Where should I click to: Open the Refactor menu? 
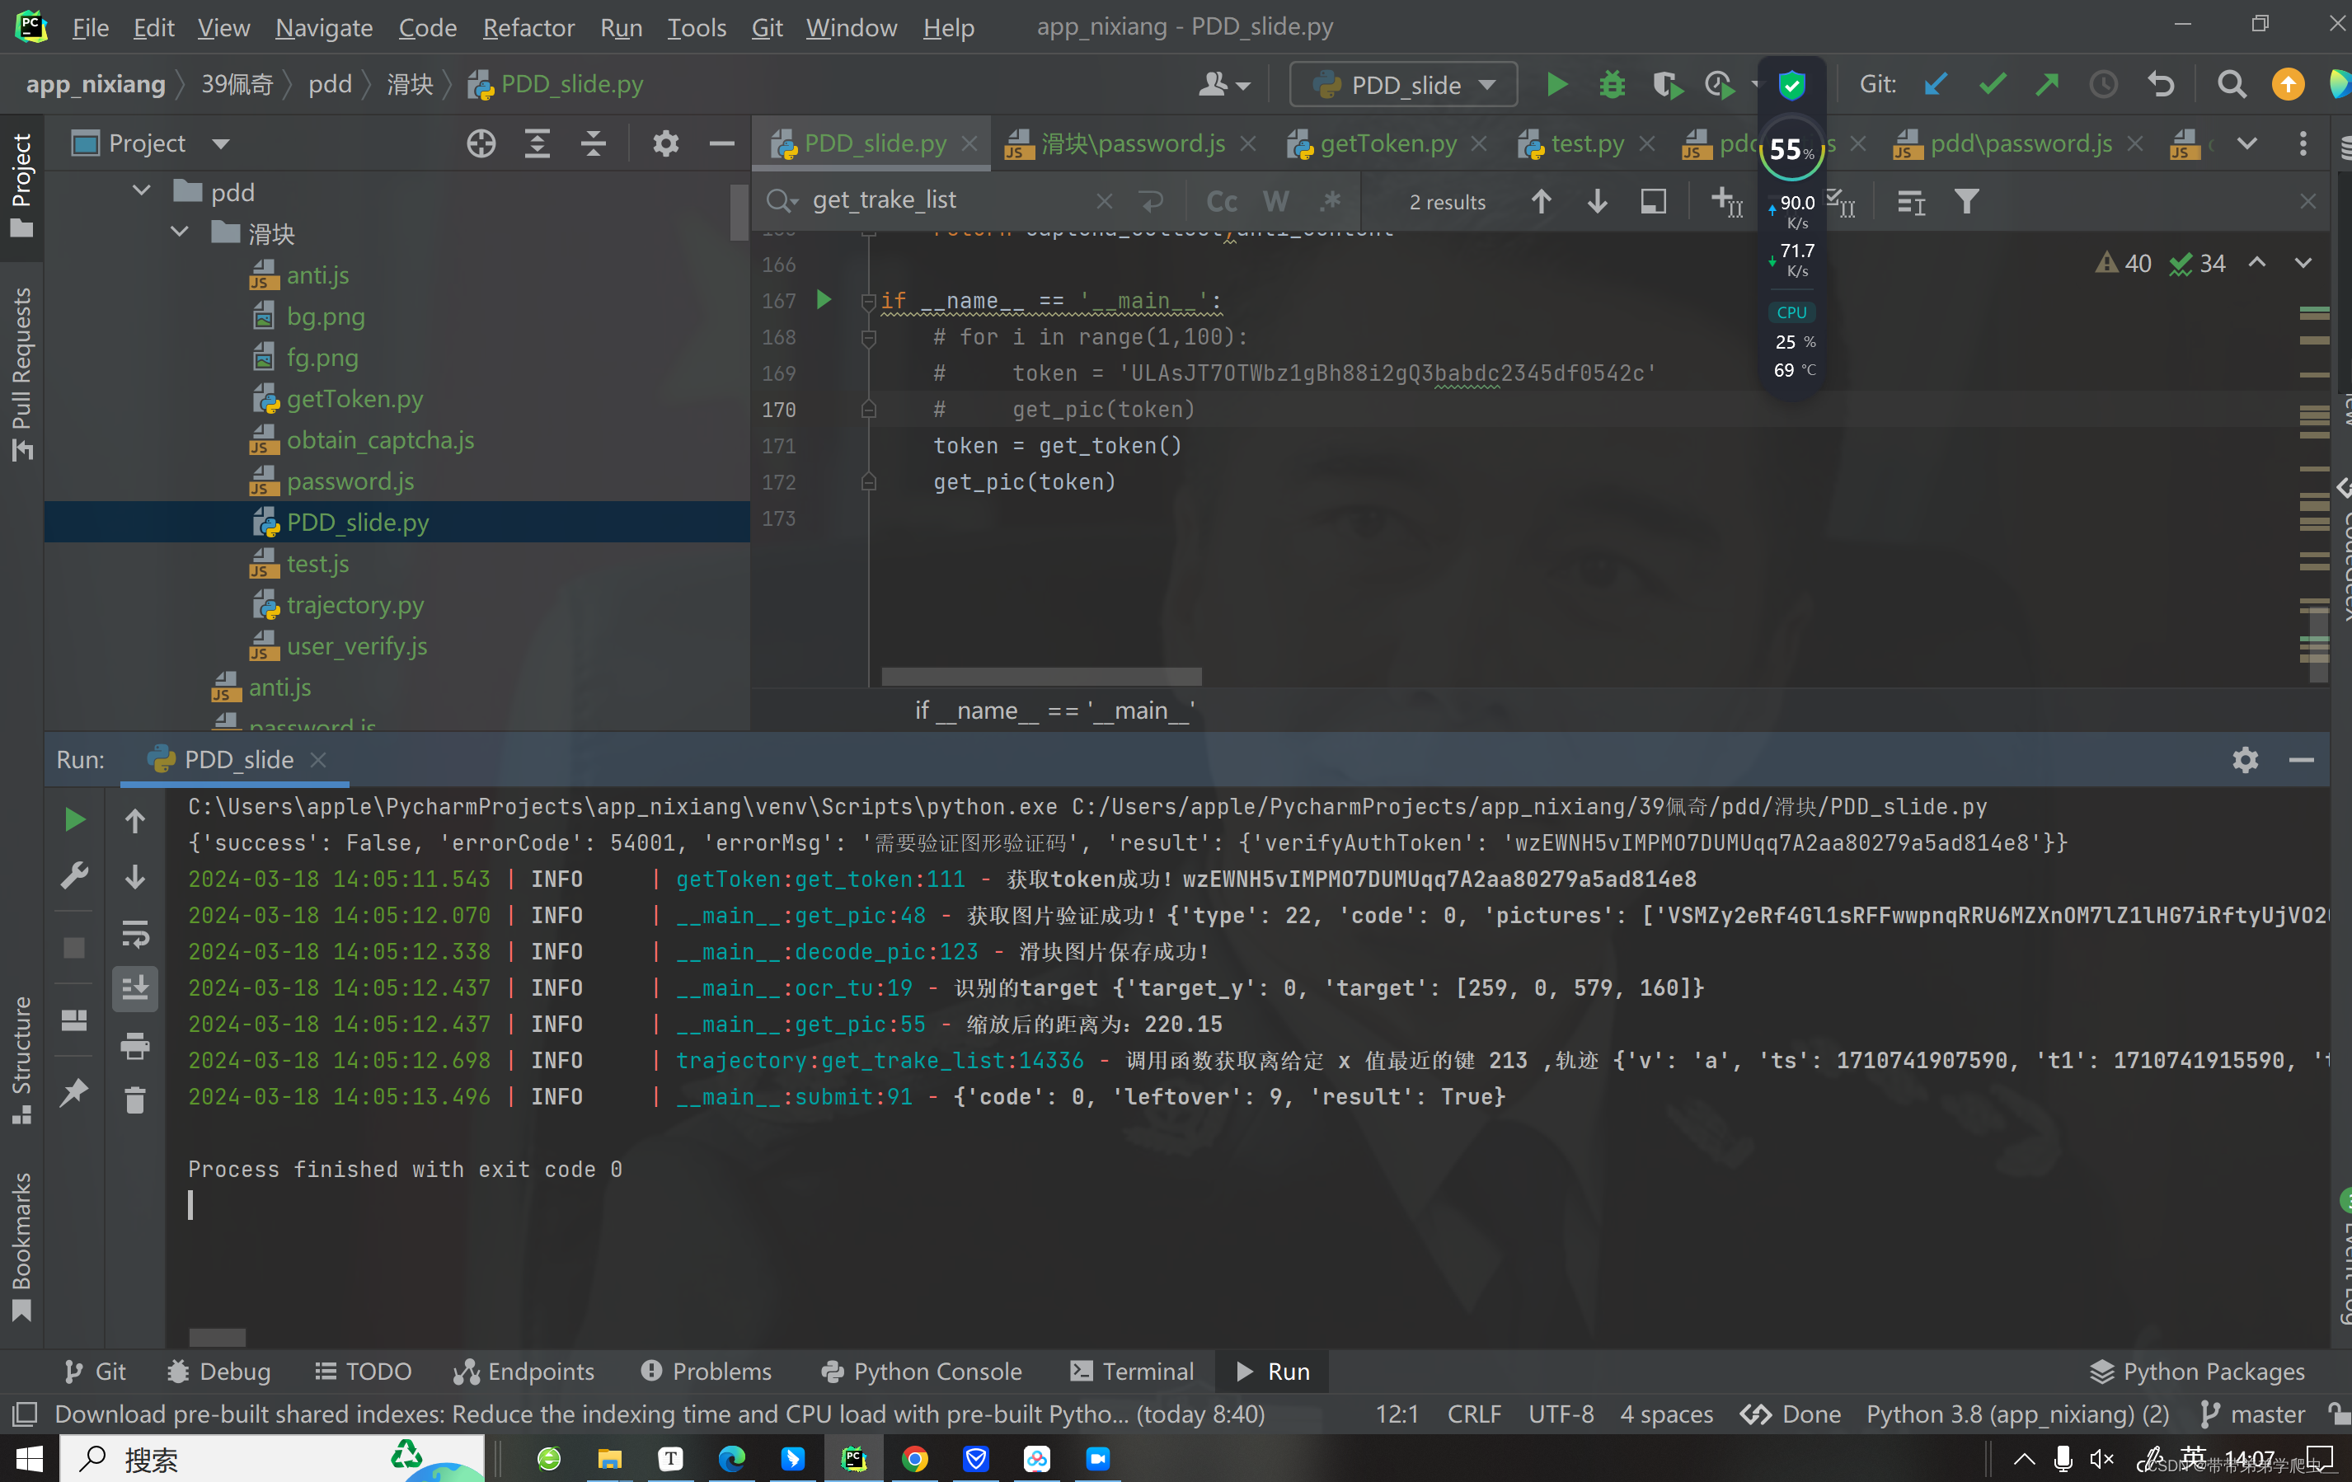(x=528, y=27)
